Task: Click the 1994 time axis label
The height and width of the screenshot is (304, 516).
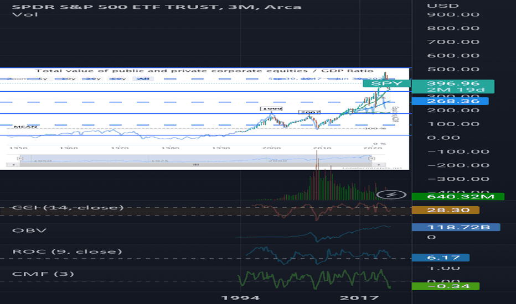Action: 240,298
